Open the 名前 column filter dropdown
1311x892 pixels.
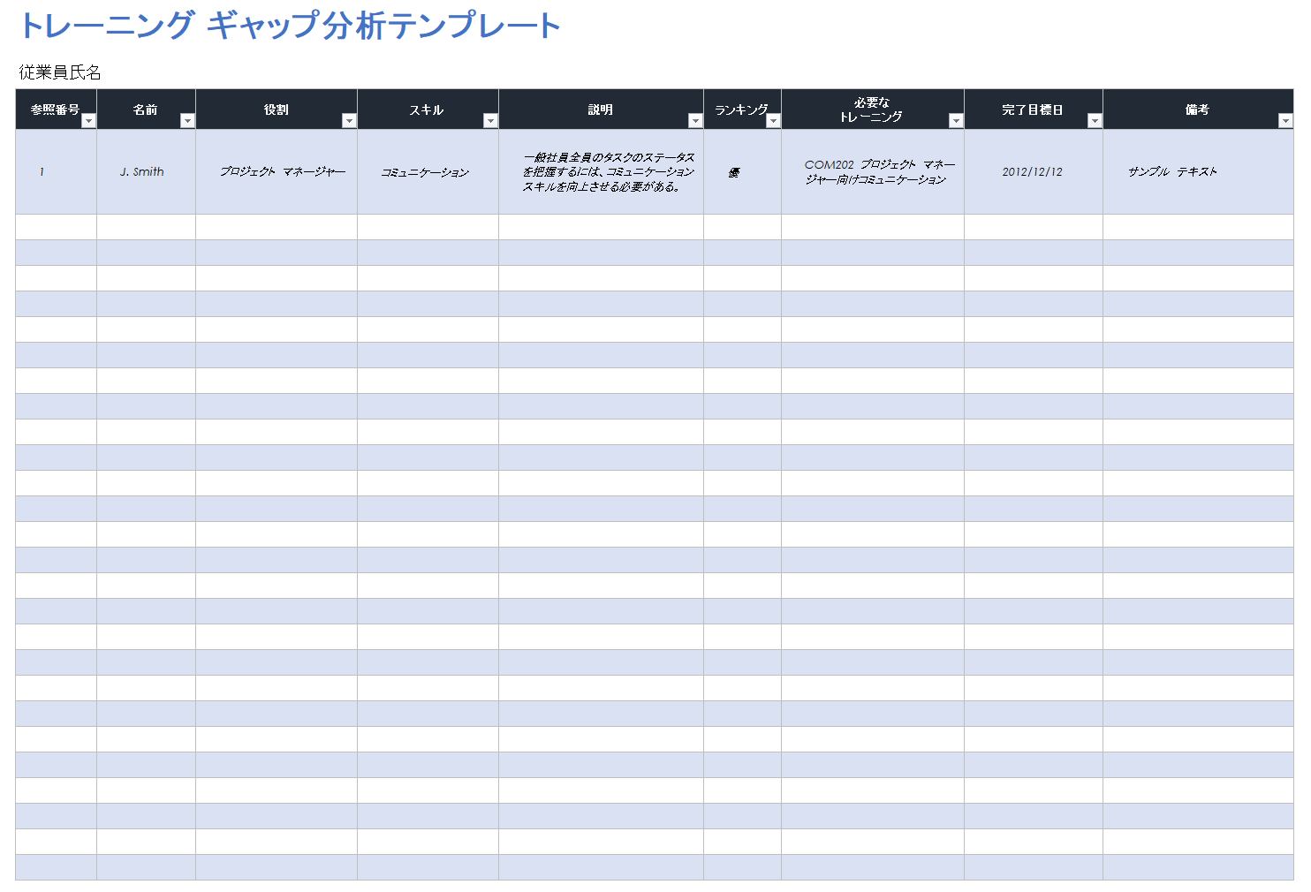pyautogui.click(x=187, y=121)
